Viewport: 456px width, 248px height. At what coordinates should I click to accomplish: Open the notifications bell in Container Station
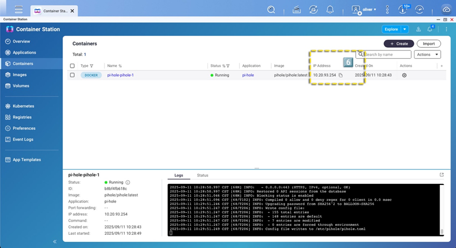(430, 29)
